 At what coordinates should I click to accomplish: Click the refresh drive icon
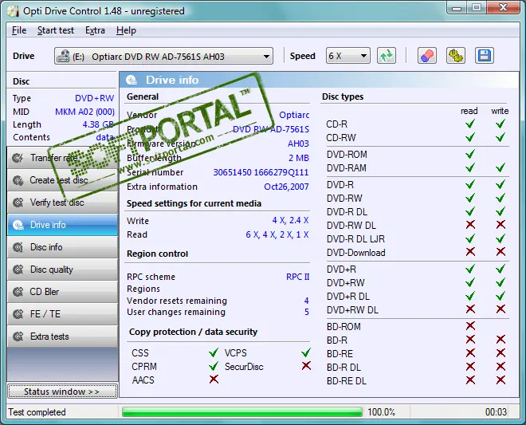[x=387, y=56]
